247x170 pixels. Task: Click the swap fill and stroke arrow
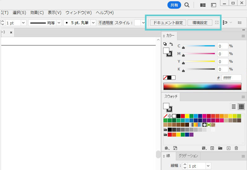tap(171, 44)
